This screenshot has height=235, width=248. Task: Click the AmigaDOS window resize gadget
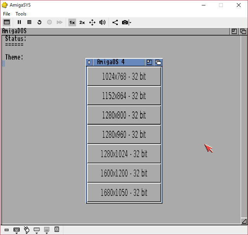coord(244,221)
